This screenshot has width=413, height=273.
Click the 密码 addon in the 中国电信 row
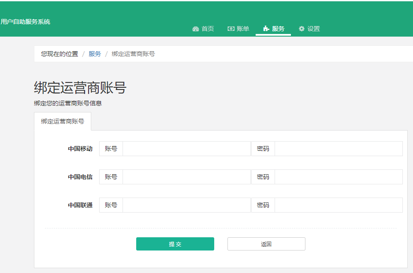(x=263, y=177)
